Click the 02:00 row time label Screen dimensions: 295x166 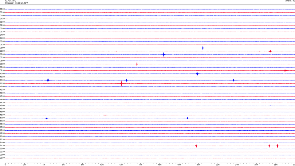2,22
